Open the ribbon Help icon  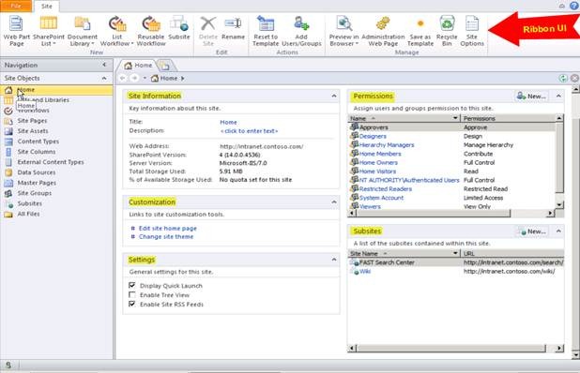(x=574, y=6)
